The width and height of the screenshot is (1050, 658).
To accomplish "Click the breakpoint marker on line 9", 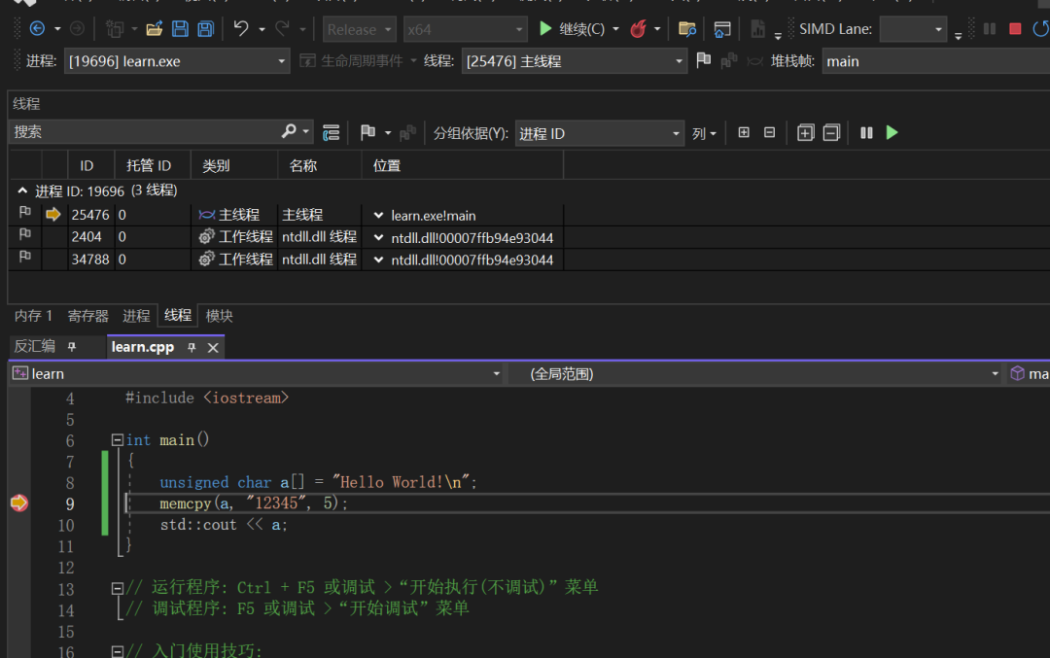I will coord(18,502).
